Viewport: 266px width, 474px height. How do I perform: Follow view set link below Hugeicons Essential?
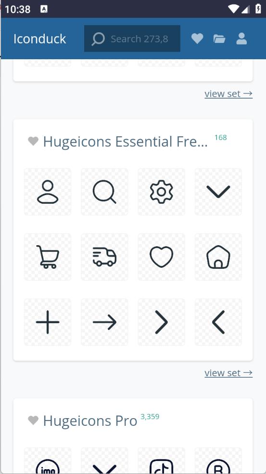tap(228, 373)
